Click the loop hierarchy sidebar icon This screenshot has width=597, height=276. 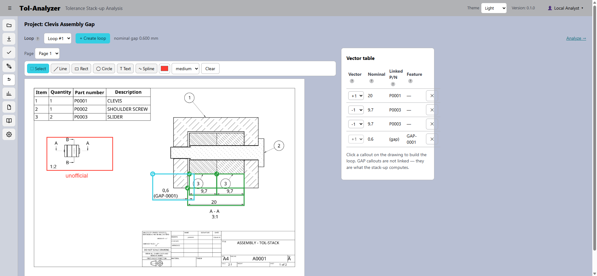(x=9, y=66)
